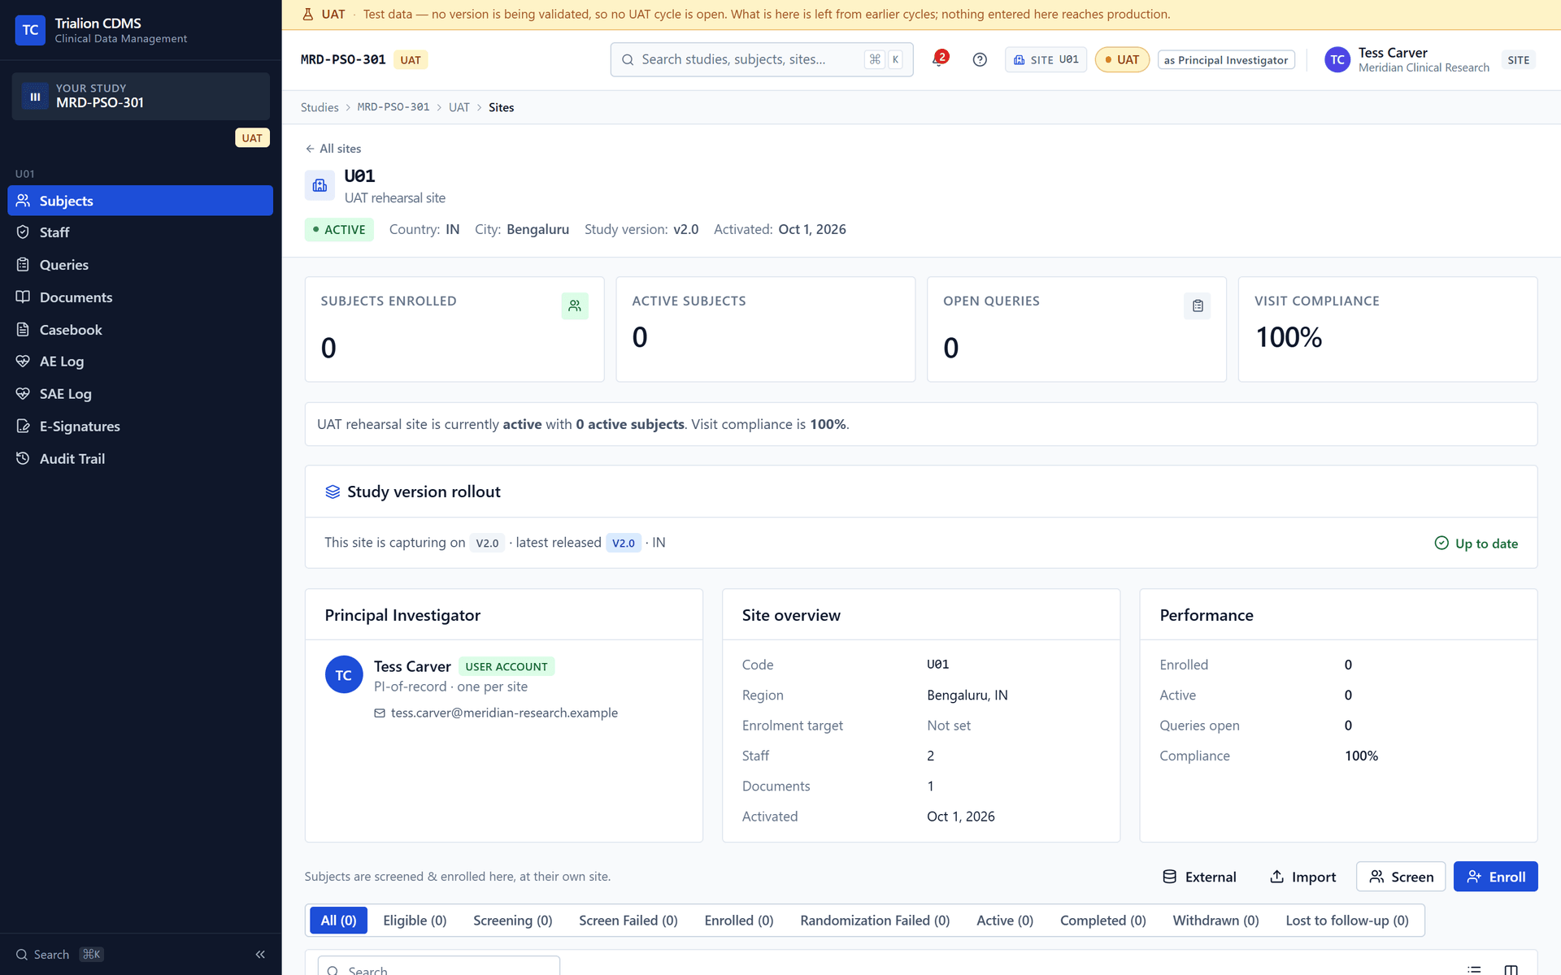The image size is (1561, 975).
Task: Open the YOUR STUDY MRD-PSO-301 selector
Action: (x=141, y=96)
